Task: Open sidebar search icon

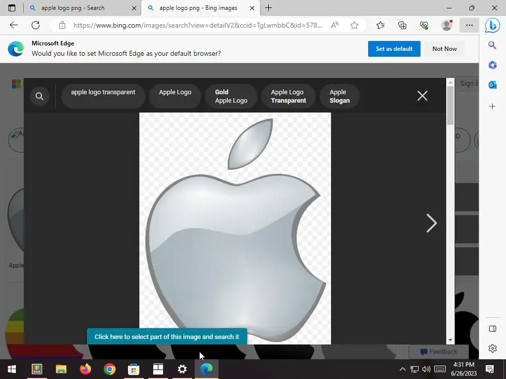Action: 492,45
